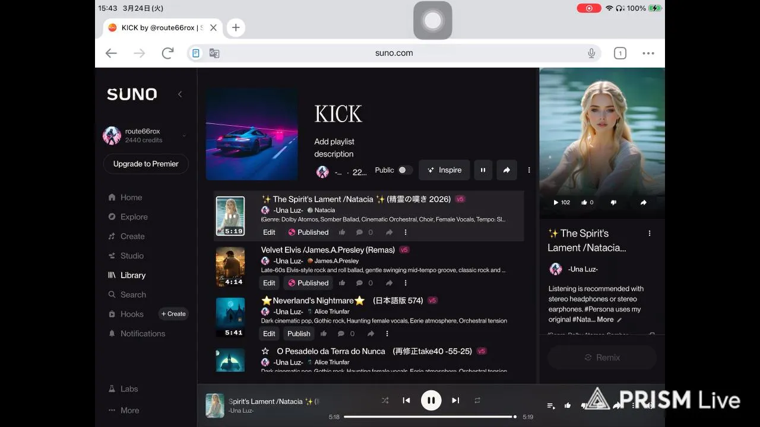
Task: Pause the playlist from header button
Action: pyautogui.click(x=483, y=170)
